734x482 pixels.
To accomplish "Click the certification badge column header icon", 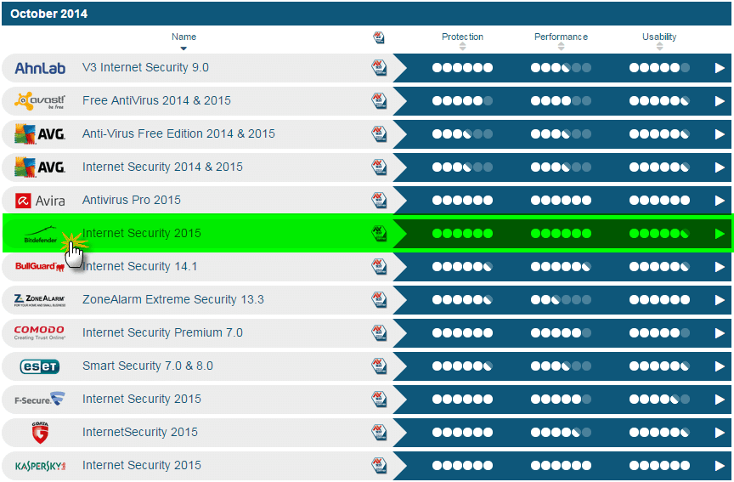I will [x=379, y=37].
